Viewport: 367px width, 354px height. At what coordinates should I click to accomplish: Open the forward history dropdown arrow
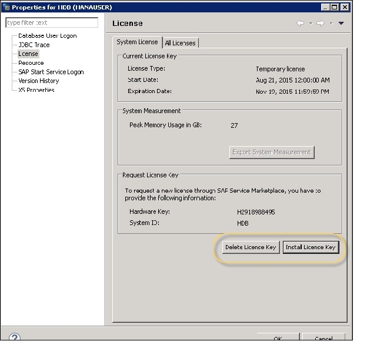click(331, 24)
